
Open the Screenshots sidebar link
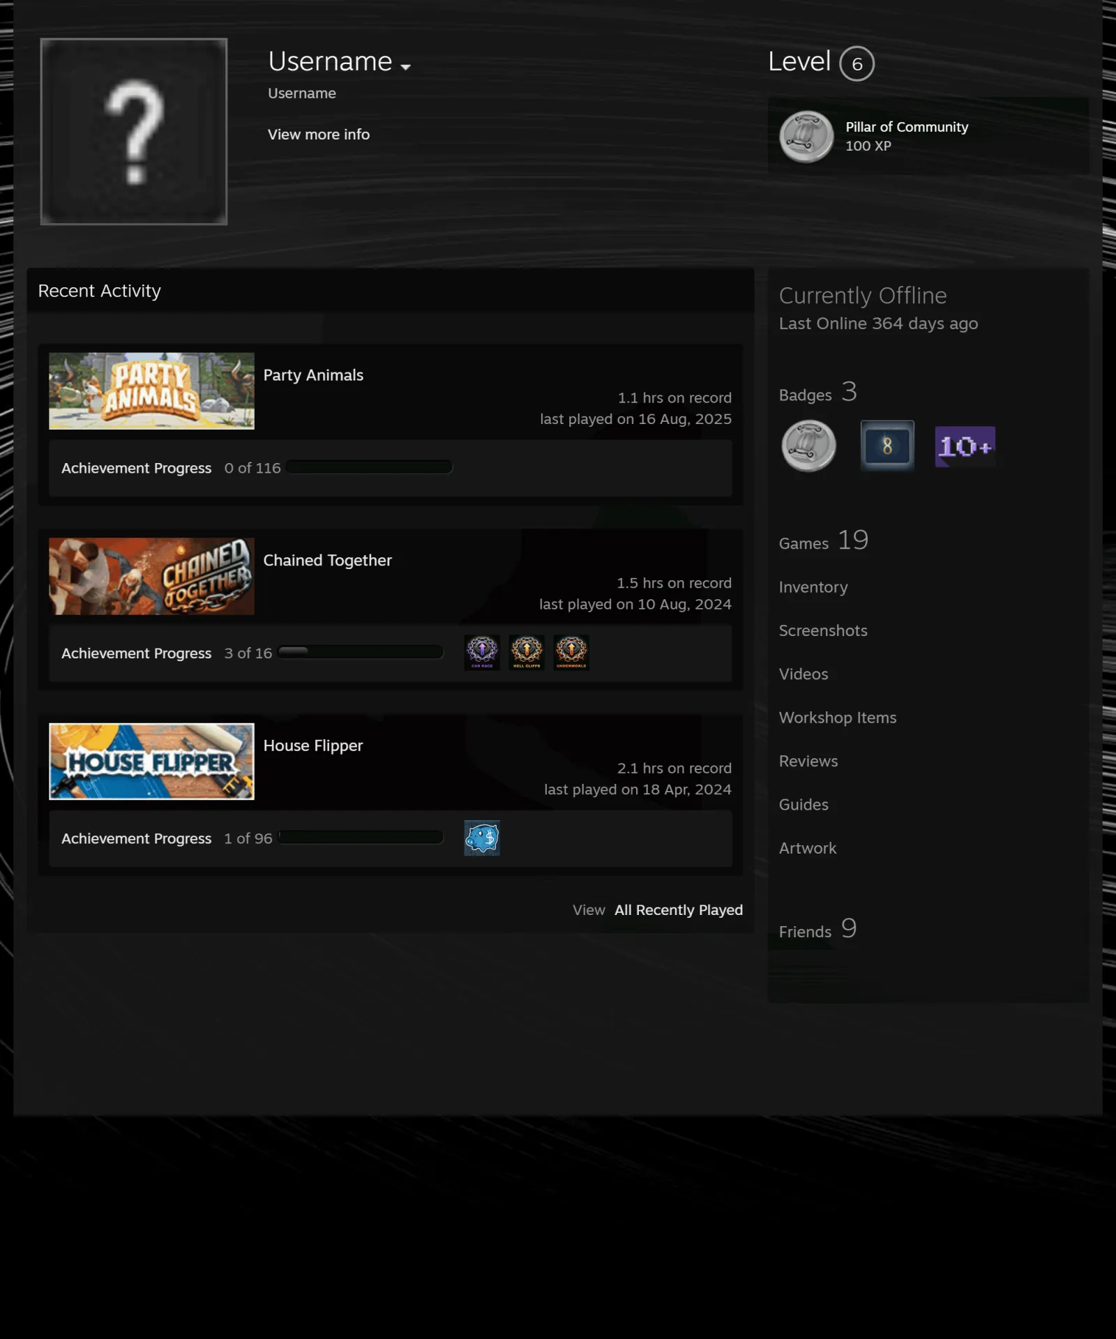(x=823, y=630)
